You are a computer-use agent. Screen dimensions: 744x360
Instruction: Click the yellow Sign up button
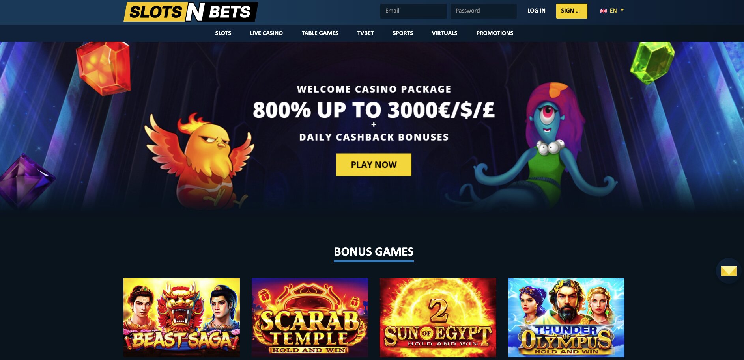tap(572, 11)
